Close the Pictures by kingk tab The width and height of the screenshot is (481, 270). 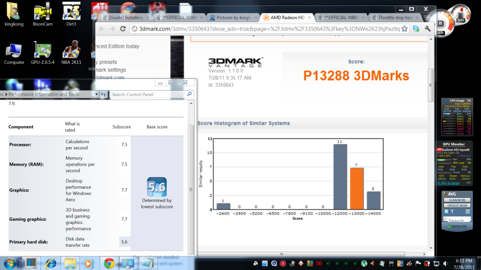tap(255, 18)
